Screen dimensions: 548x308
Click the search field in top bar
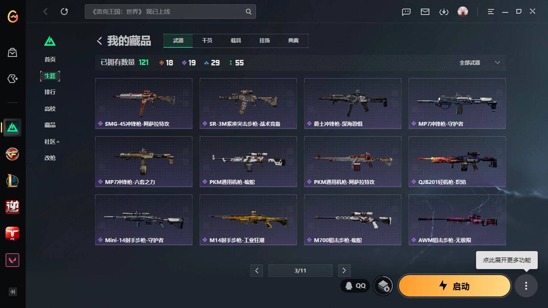[170, 12]
